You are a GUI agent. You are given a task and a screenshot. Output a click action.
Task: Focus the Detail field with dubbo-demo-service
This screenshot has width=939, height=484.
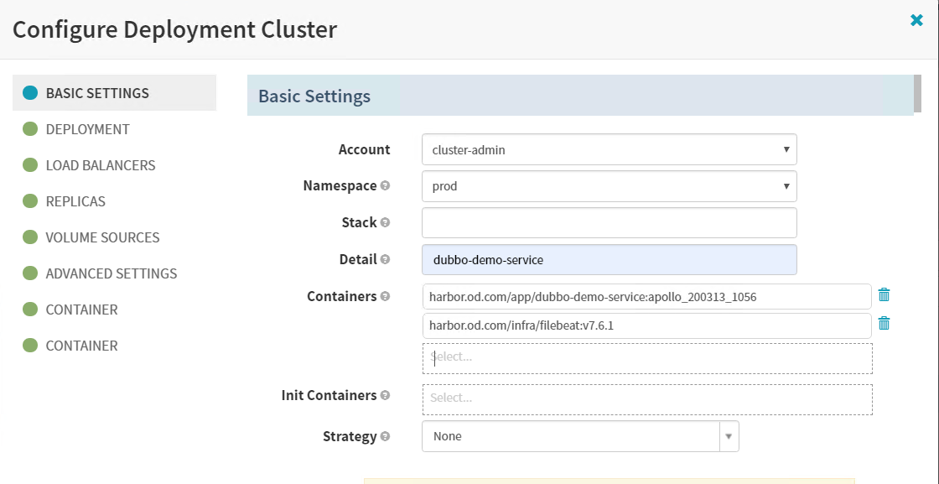609,260
